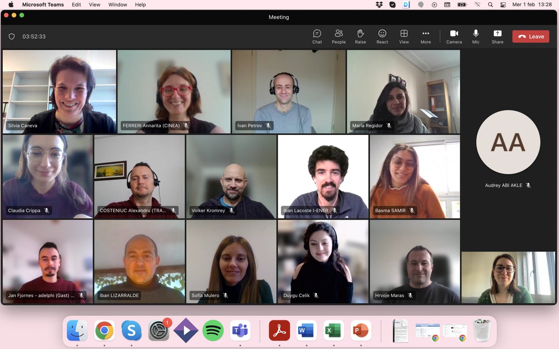The width and height of the screenshot is (559, 349).
Task: Open Spotify from the Dock
Action: 213,330
